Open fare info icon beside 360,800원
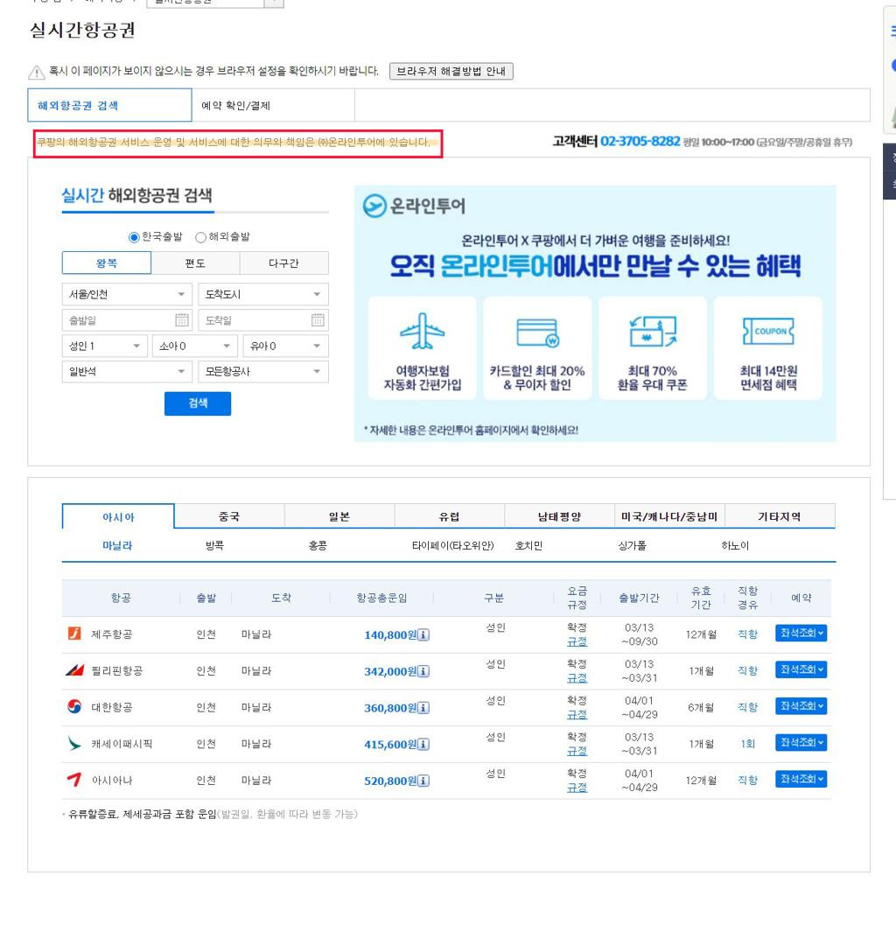This screenshot has width=896, height=946. 423,708
